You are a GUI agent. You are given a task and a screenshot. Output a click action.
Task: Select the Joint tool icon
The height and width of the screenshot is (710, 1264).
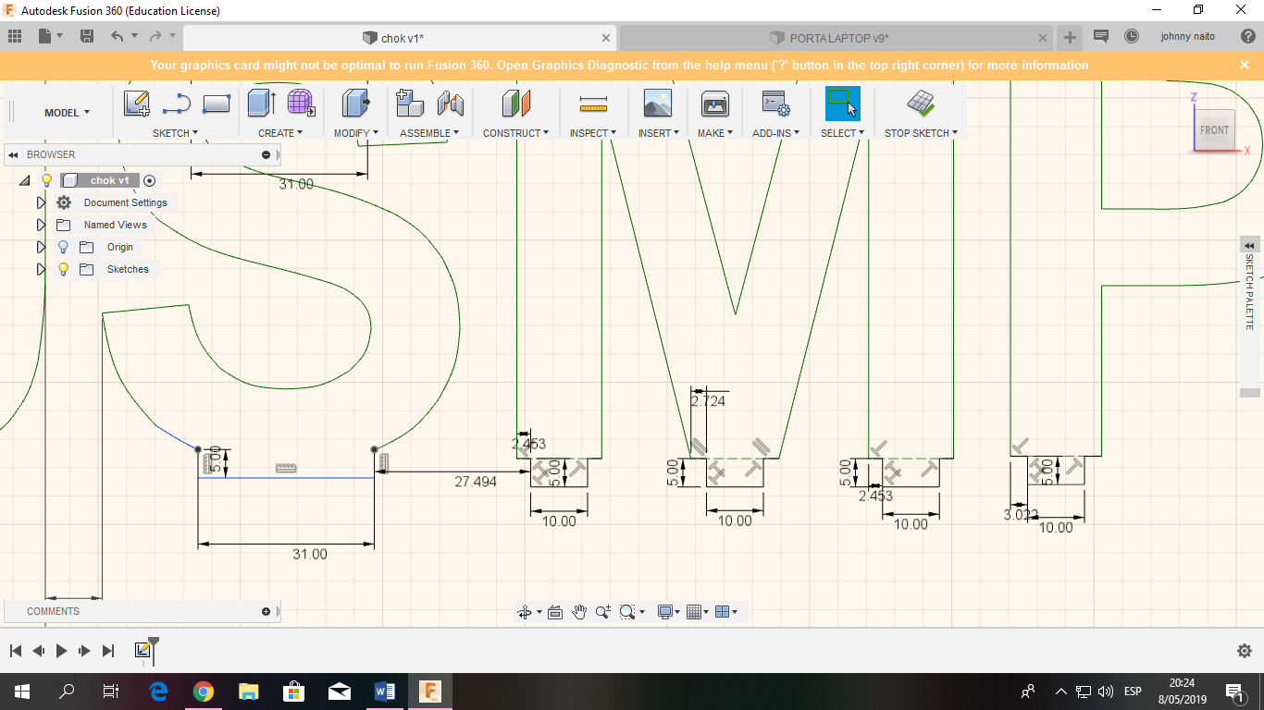(450, 103)
